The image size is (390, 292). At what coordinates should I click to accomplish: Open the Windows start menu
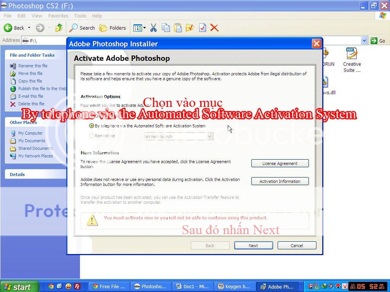19,287
